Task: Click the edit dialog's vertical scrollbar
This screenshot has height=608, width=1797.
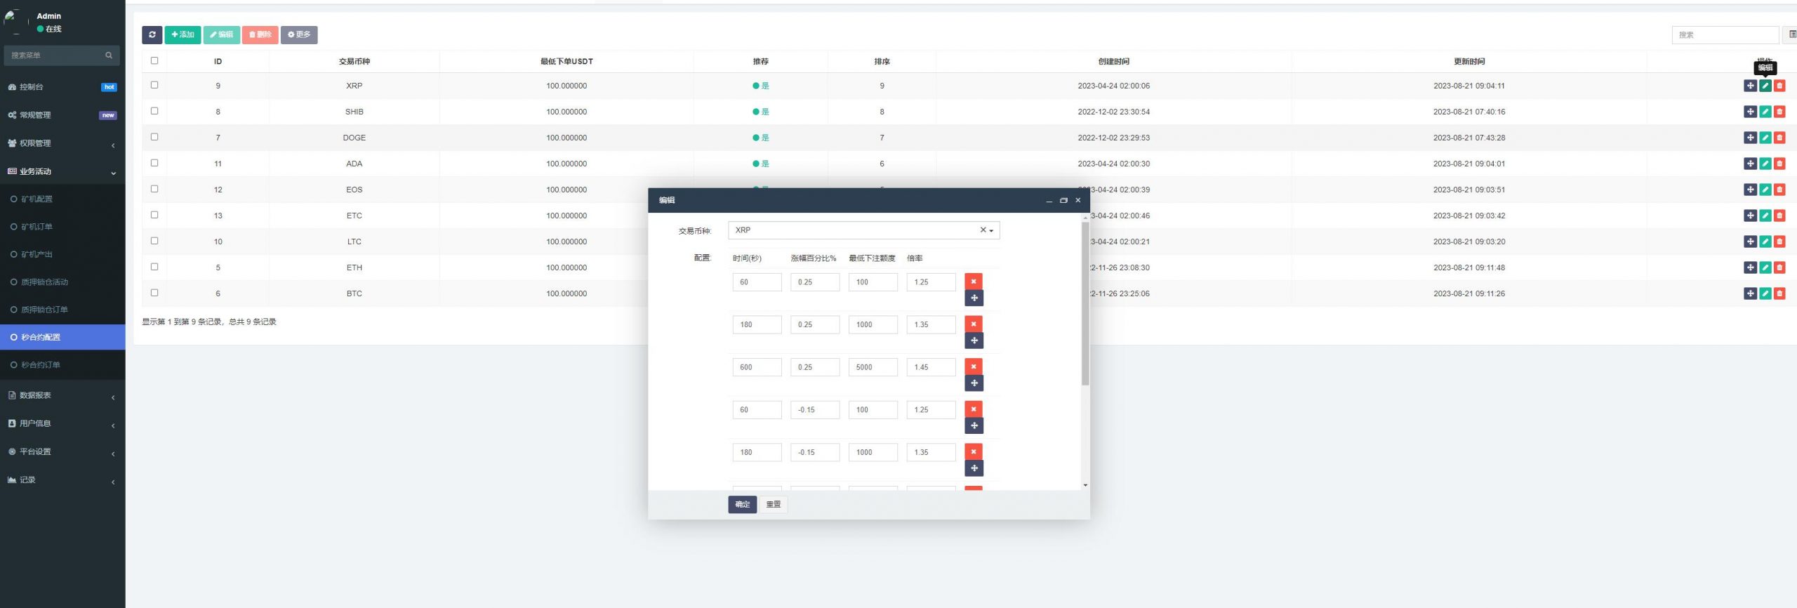Action: [1085, 303]
